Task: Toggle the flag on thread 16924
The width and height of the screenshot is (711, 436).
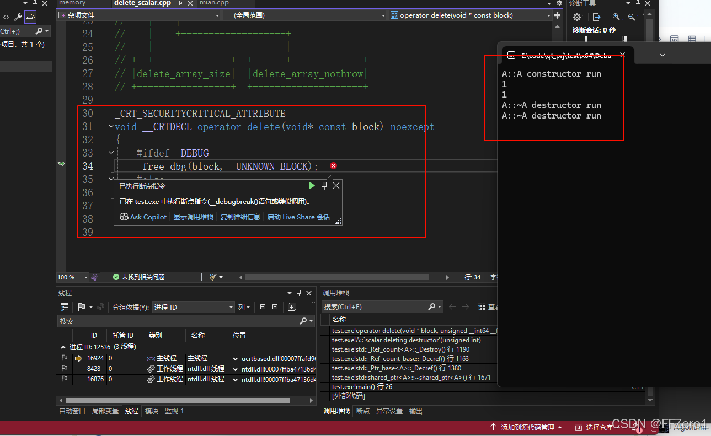Action: 65,358
